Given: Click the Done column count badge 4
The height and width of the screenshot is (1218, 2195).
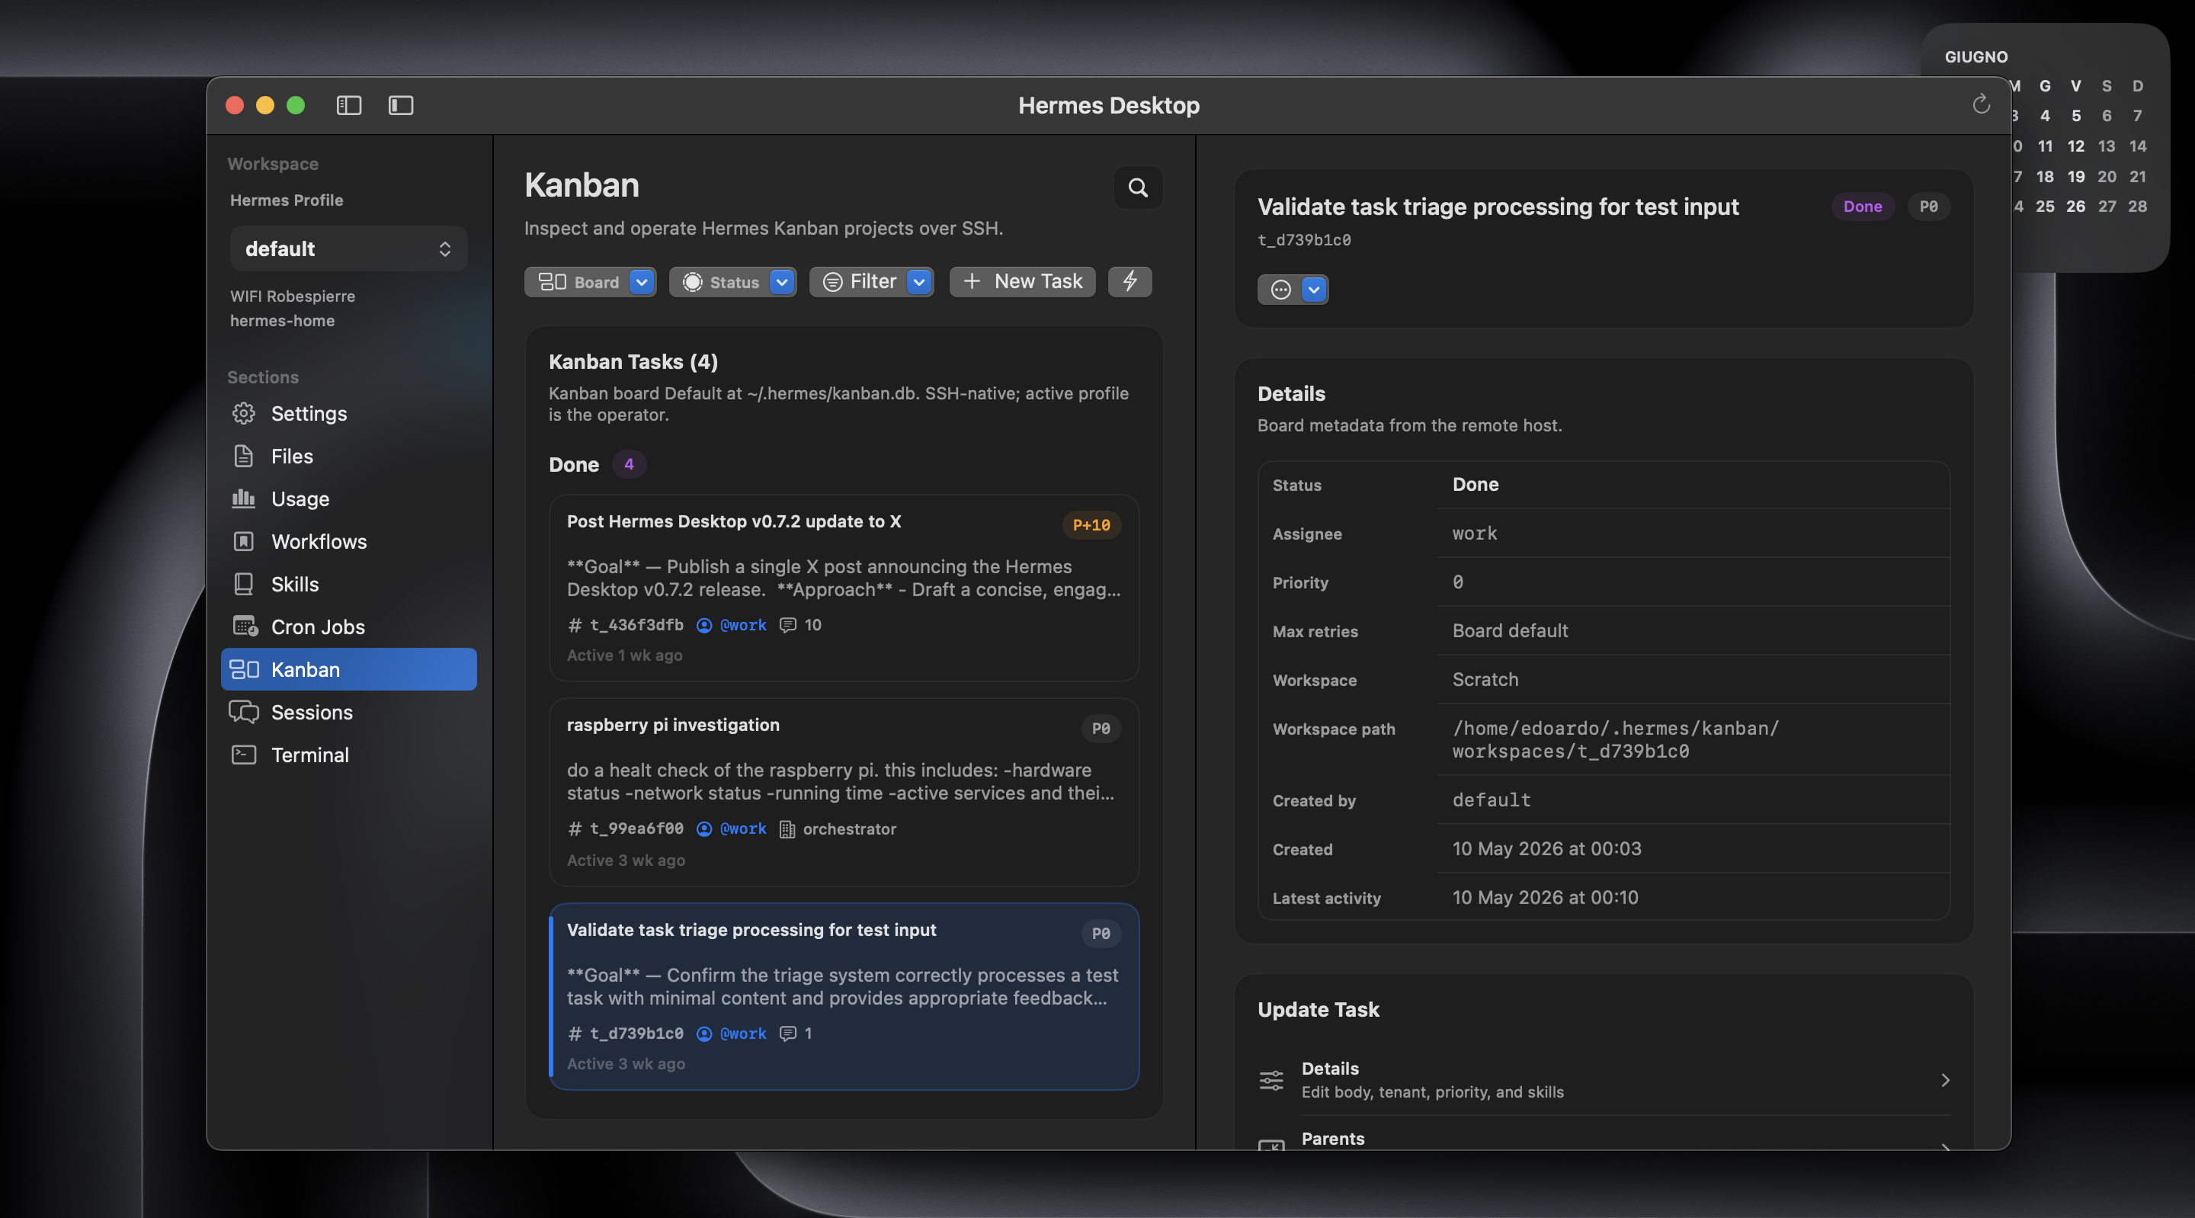Looking at the screenshot, I should [x=629, y=463].
